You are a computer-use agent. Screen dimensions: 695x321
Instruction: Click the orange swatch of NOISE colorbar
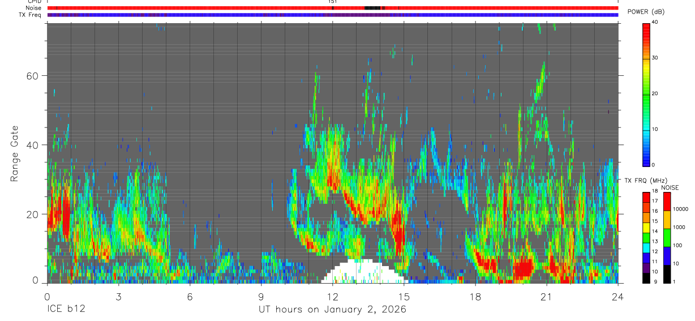[667, 220]
